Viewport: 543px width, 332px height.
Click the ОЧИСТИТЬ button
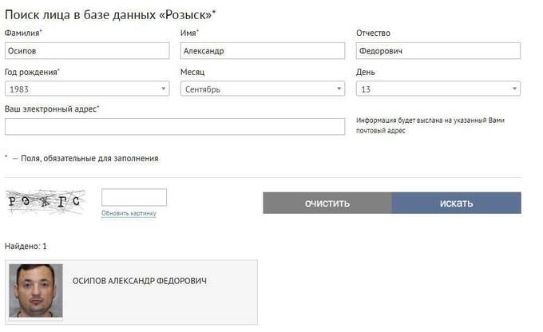click(x=327, y=203)
